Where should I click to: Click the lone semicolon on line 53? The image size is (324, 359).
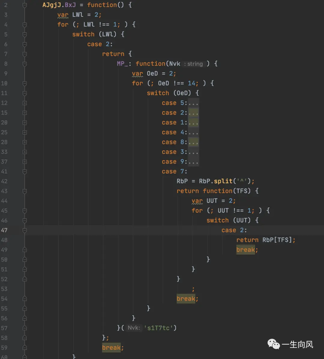(x=193, y=289)
